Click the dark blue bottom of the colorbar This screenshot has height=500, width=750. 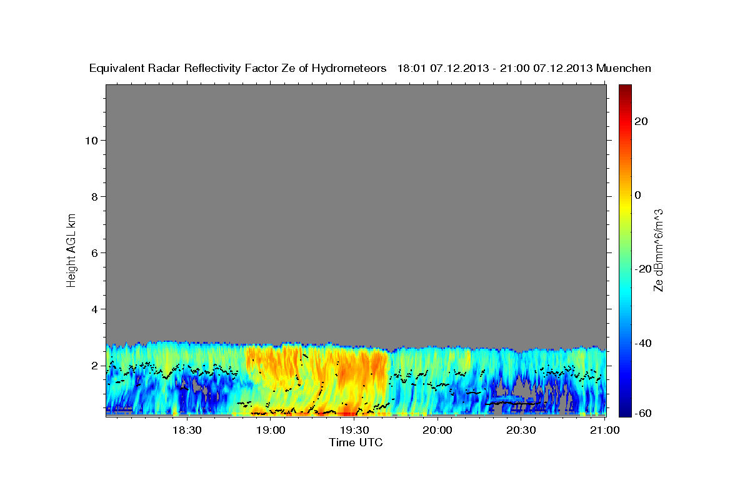coord(624,412)
